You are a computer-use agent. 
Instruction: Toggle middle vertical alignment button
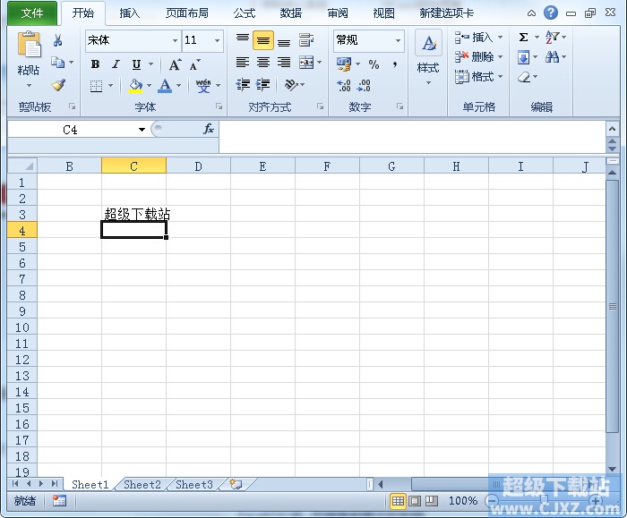(262, 41)
